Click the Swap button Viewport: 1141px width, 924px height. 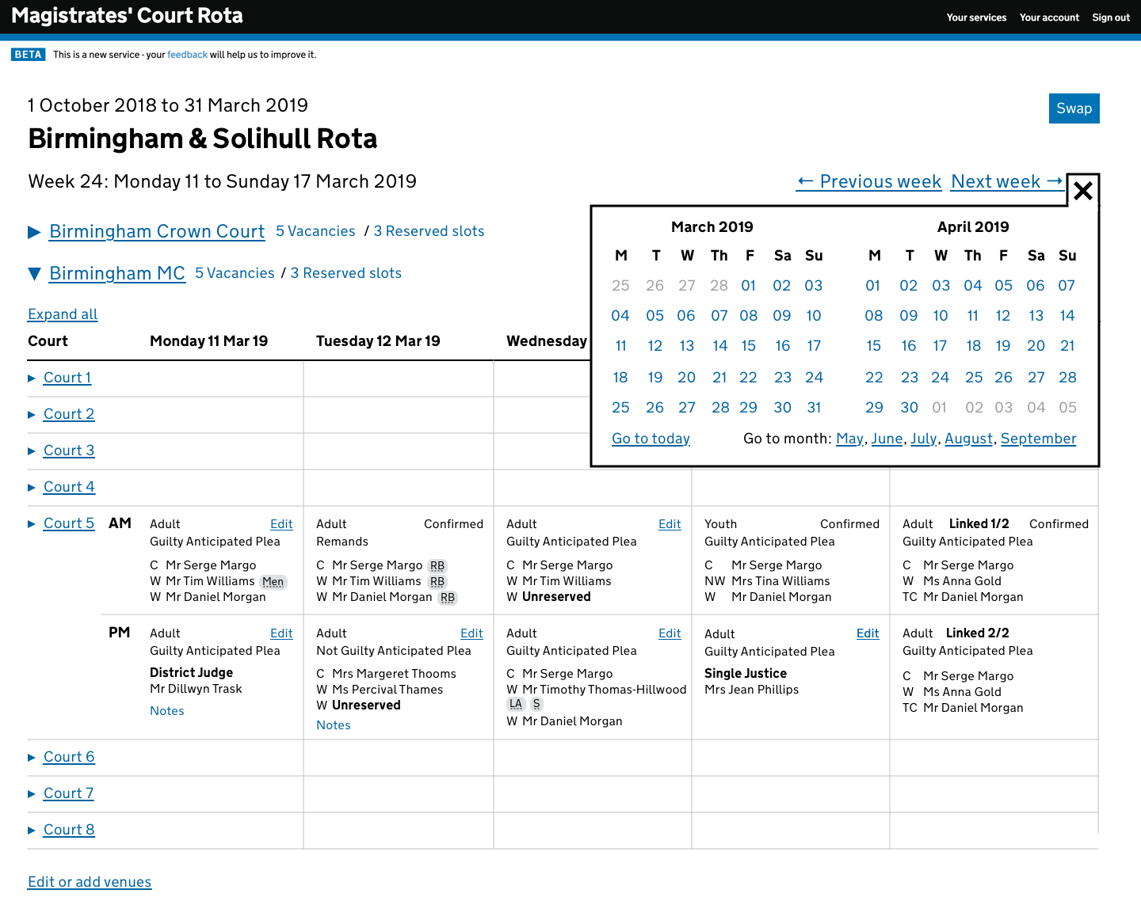coord(1074,108)
